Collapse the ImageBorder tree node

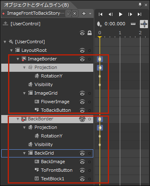pyautogui.click(x=18, y=59)
